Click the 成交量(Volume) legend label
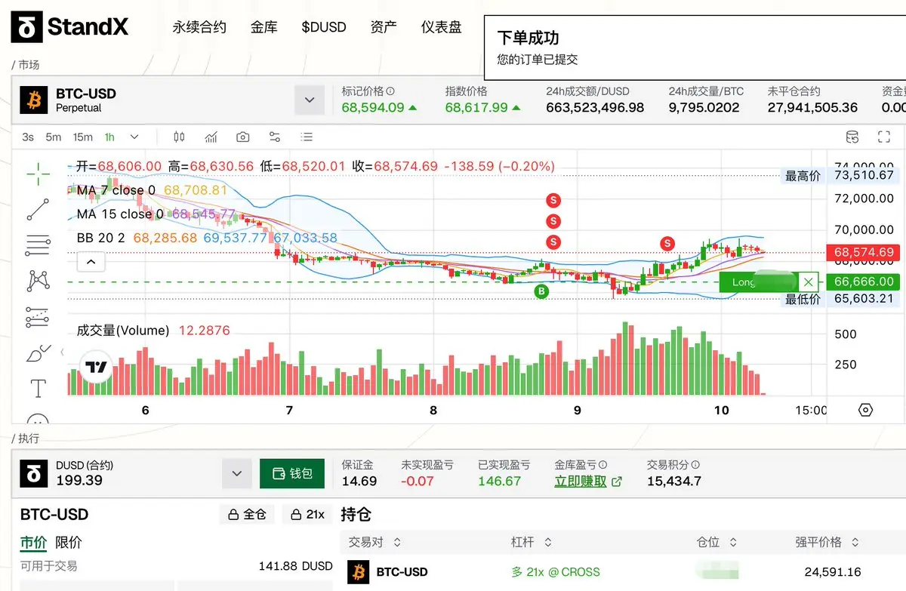 point(123,331)
